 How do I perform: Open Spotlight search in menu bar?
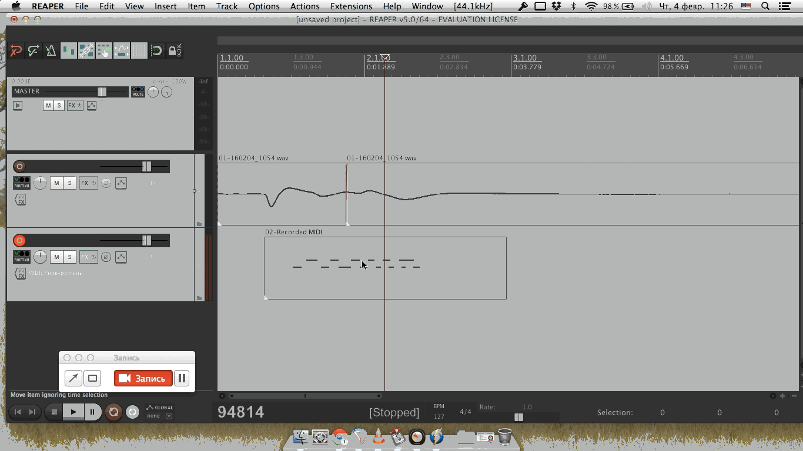click(765, 6)
